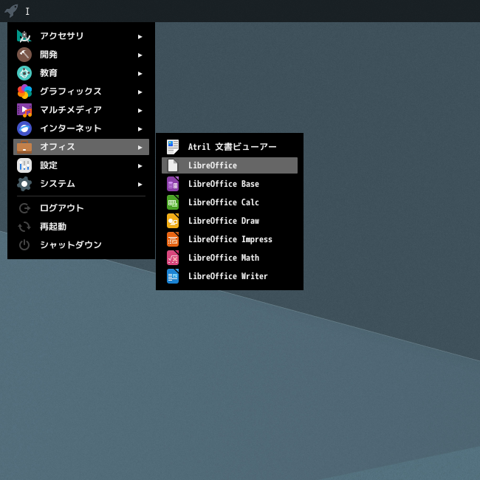This screenshot has height=480, width=480.
Task: Click the Atril document viewer icon
Action: 173,147
